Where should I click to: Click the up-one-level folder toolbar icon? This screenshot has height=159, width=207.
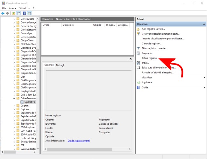(x=13, y=13)
